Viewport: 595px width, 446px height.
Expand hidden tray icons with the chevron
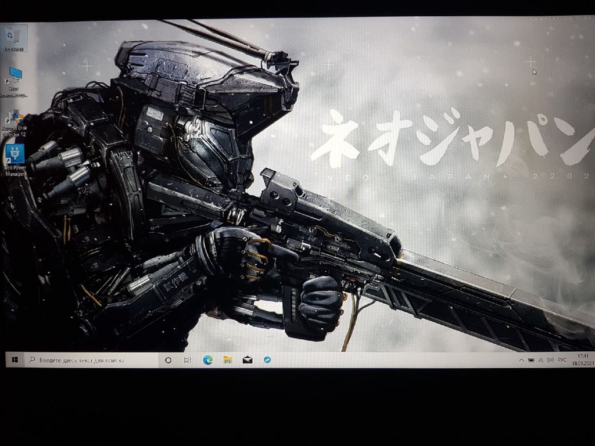(x=521, y=360)
